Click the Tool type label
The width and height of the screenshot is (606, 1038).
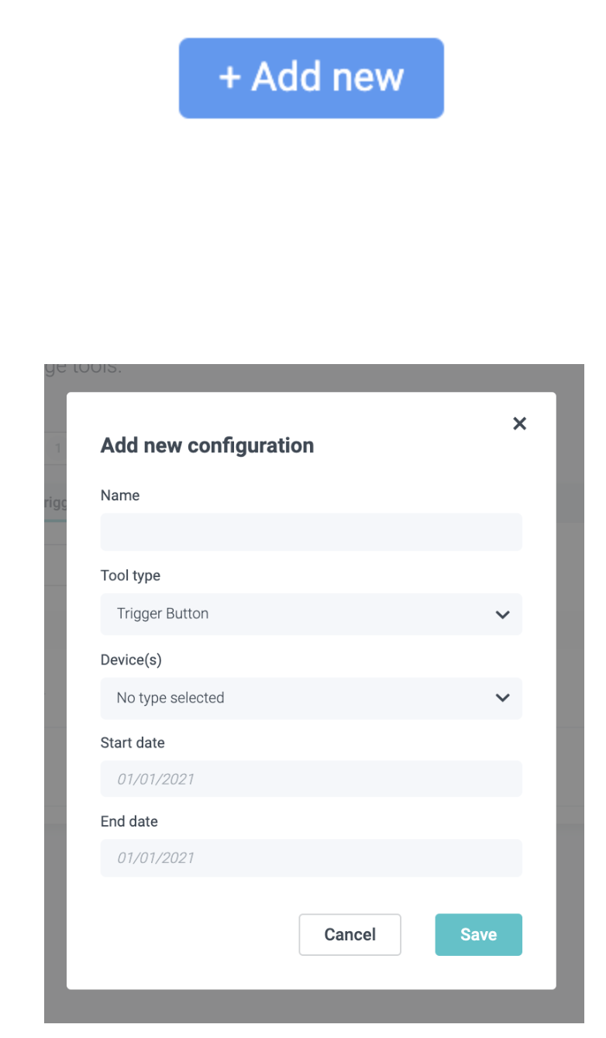(130, 576)
